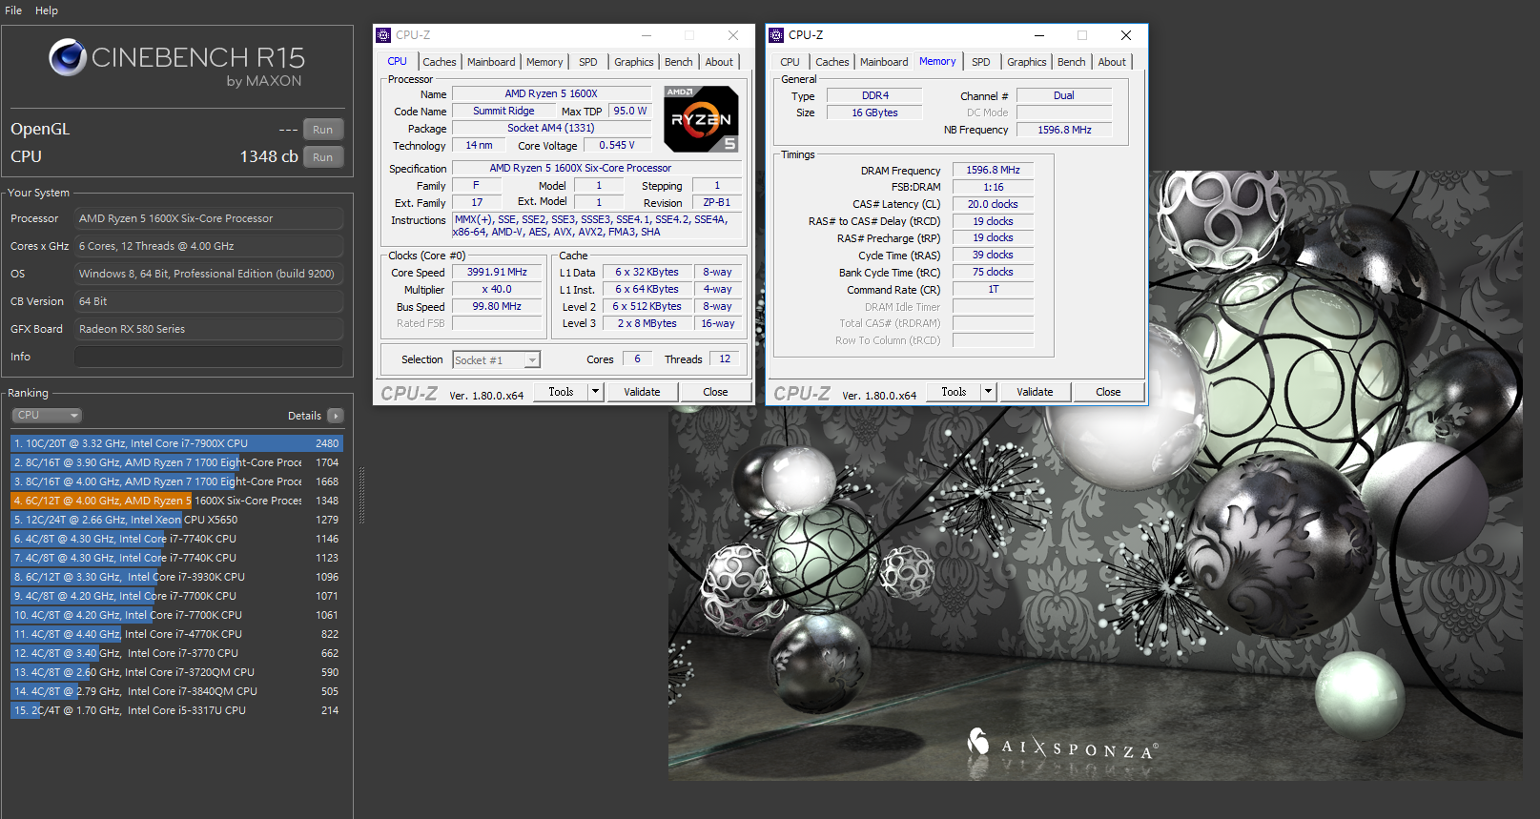
Task: Run the OpenGL benchmark
Action: pos(323,130)
